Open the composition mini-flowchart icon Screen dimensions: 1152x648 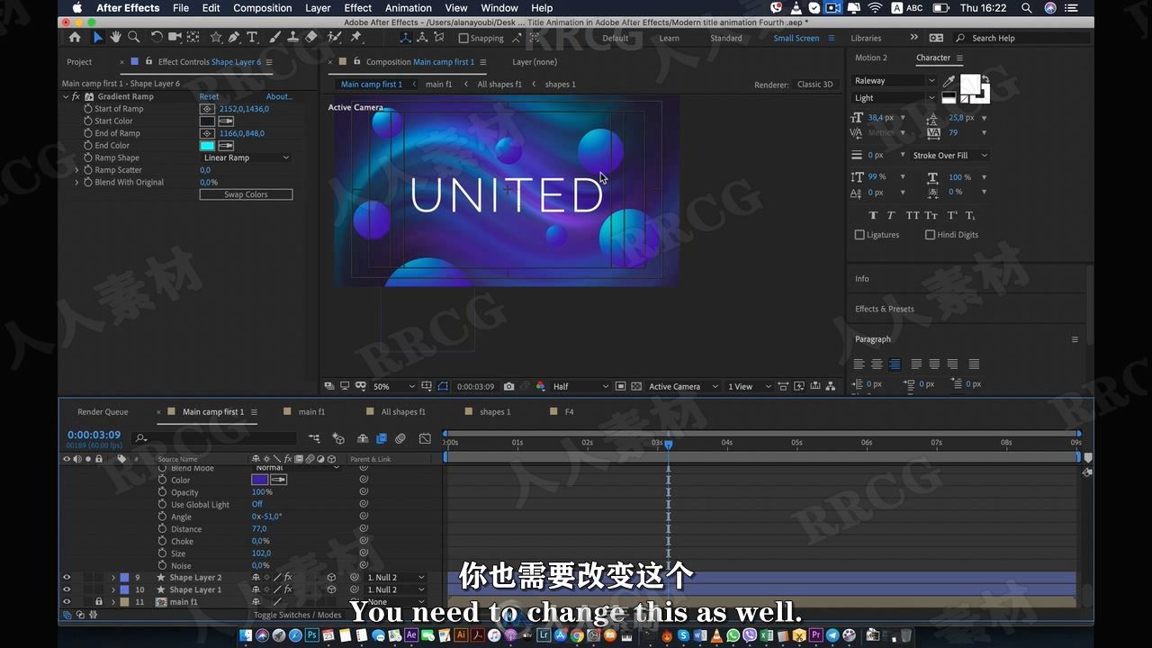[x=314, y=438]
